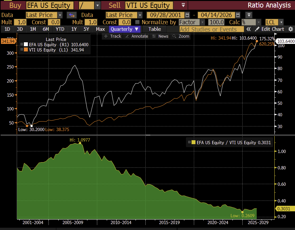The width and height of the screenshot is (295, 230).
Task: Open the Quarterly periodicity dropdown
Action: pyautogui.click(x=124, y=29)
